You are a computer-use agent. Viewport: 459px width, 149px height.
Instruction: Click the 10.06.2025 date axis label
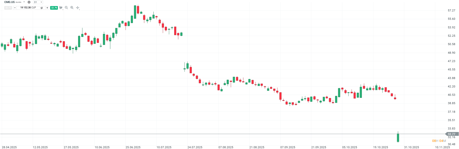pyautogui.click(x=102, y=147)
